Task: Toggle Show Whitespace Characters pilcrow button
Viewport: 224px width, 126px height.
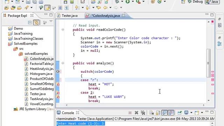Action: coord(66,8)
